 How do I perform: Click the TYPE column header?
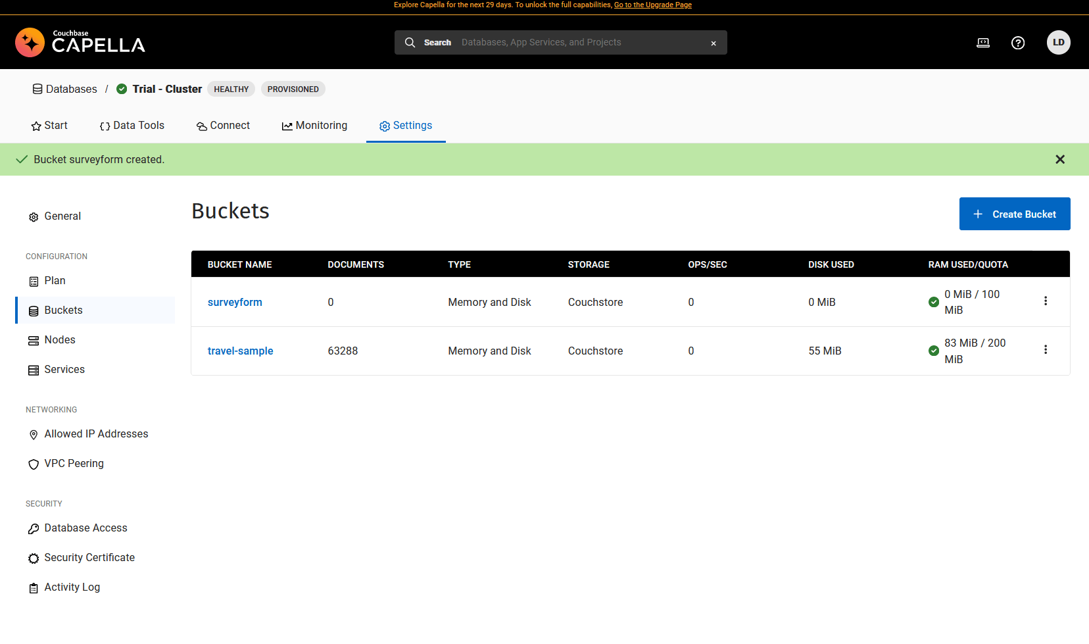(459, 264)
